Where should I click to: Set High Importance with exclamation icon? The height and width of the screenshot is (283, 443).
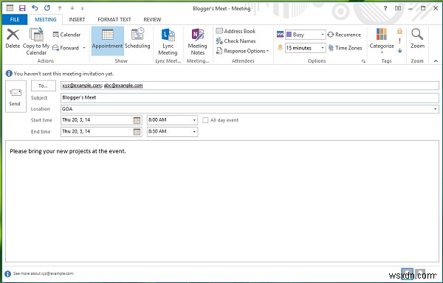(x=399, y=41)
